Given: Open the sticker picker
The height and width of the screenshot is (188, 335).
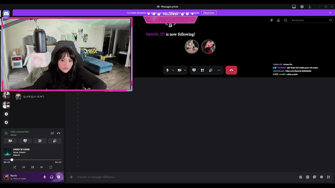Looking at the screenshot, I should (x=315, y=177).
